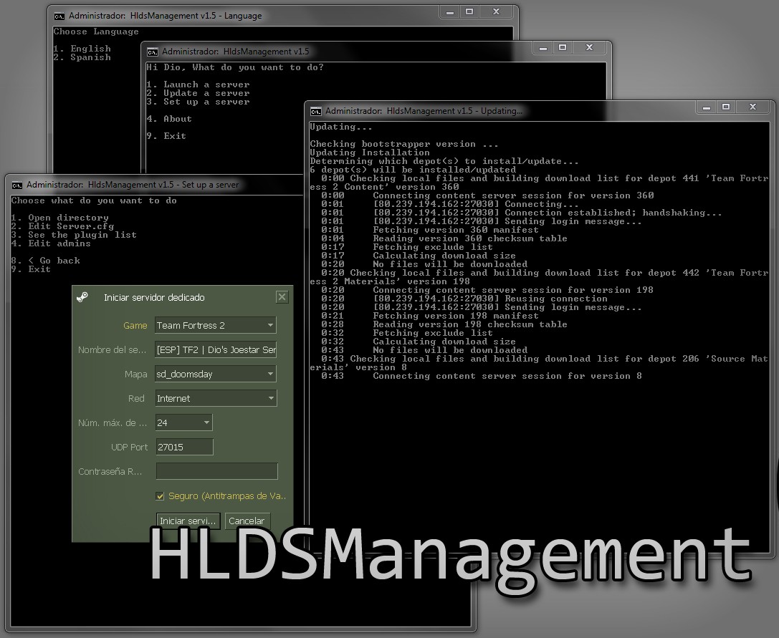Open the max players dropdown showing 24

coord(206,423)
